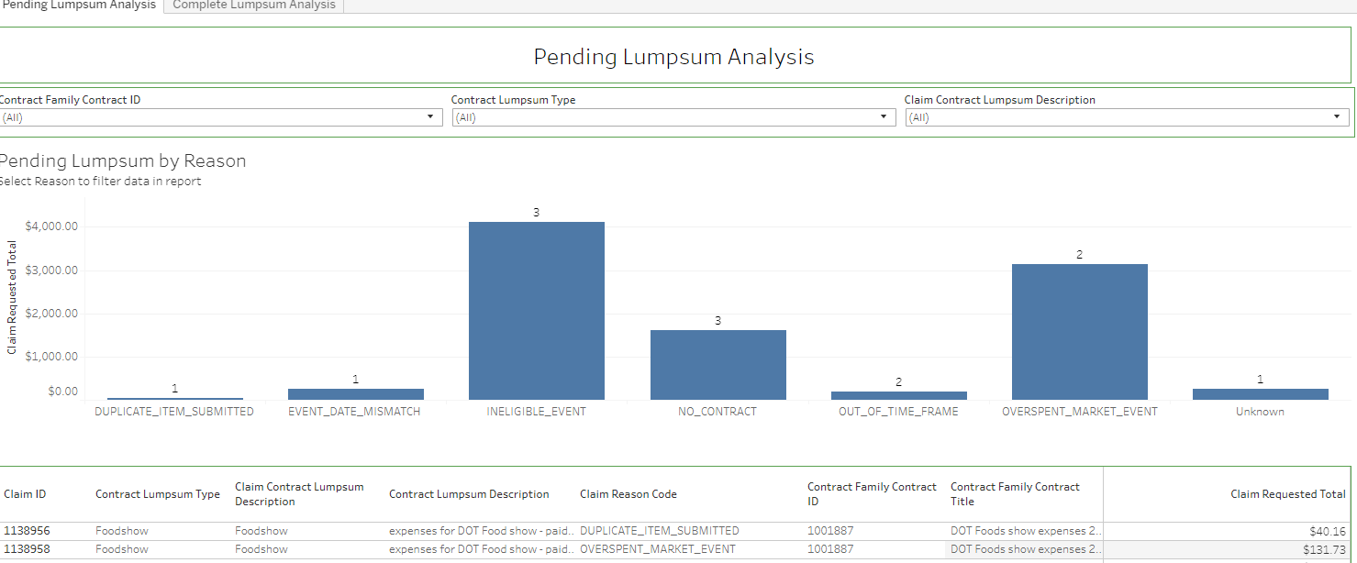Screen dimensions: 1357x563
Task: Switch to Complete Lumpsum Analysis tab
Action: pyautogui.click(x=253, y=6)
